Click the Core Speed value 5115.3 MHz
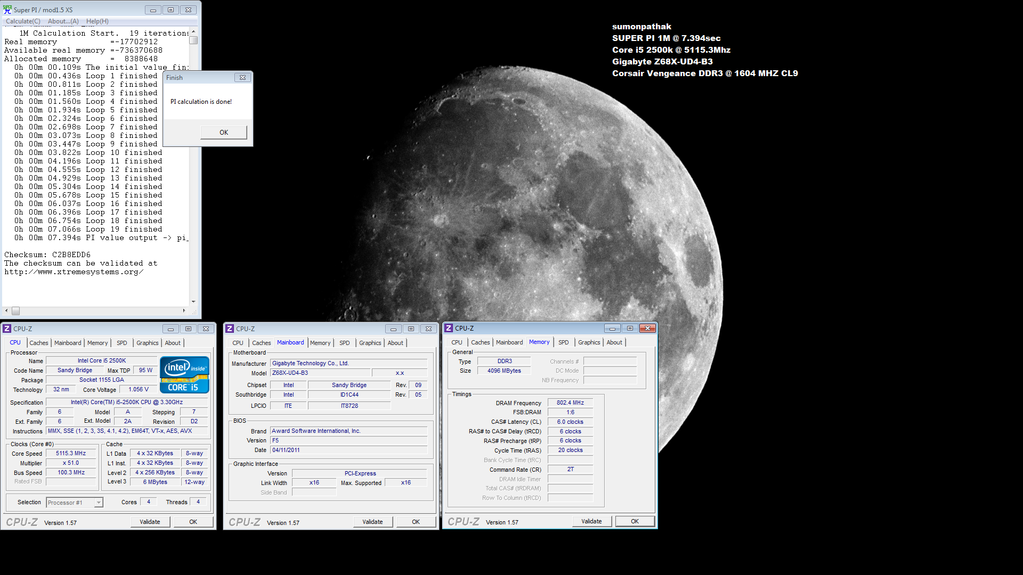Viewport: 1023px width, 575px height. (x=71, y=453)
